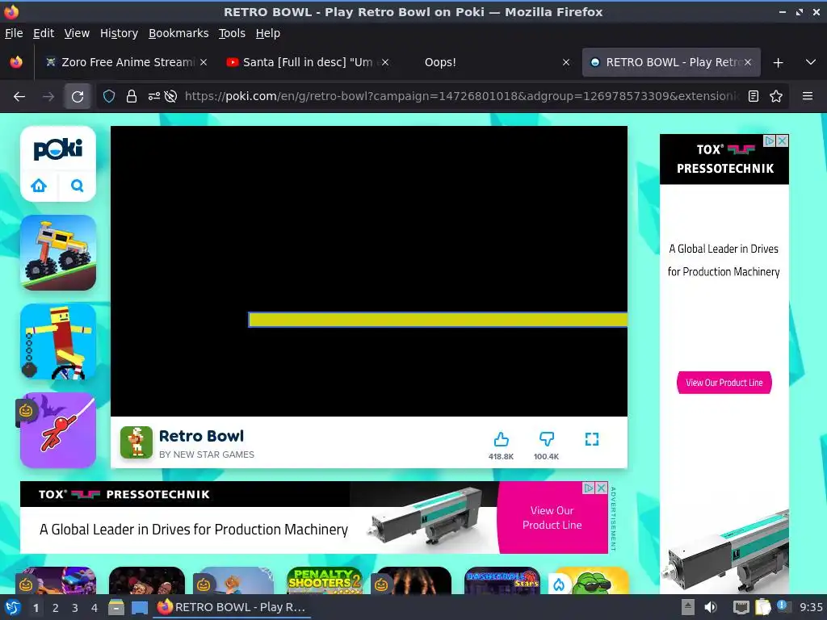
Task: Click the Poki logo
Action: coord(58,149)
